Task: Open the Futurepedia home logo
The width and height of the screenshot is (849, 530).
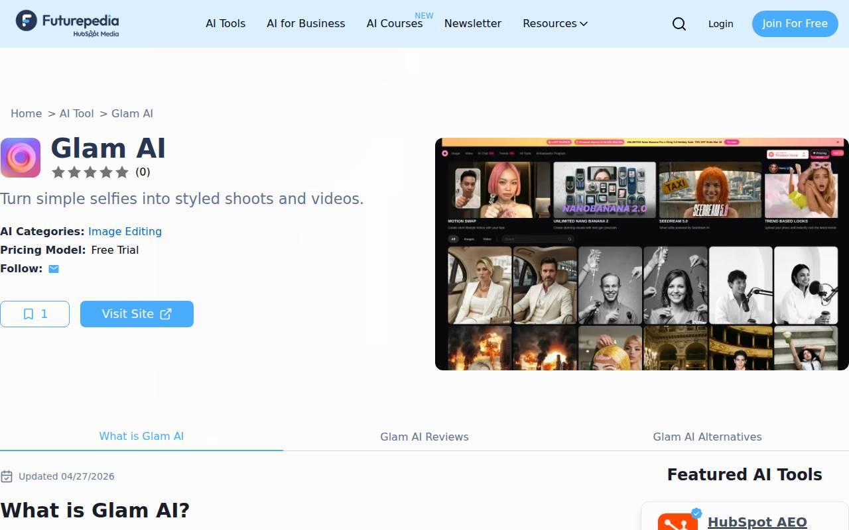Action: 67,24
